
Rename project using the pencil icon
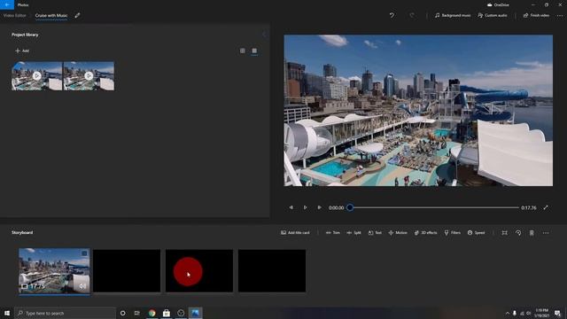click(x=77, y=16)
